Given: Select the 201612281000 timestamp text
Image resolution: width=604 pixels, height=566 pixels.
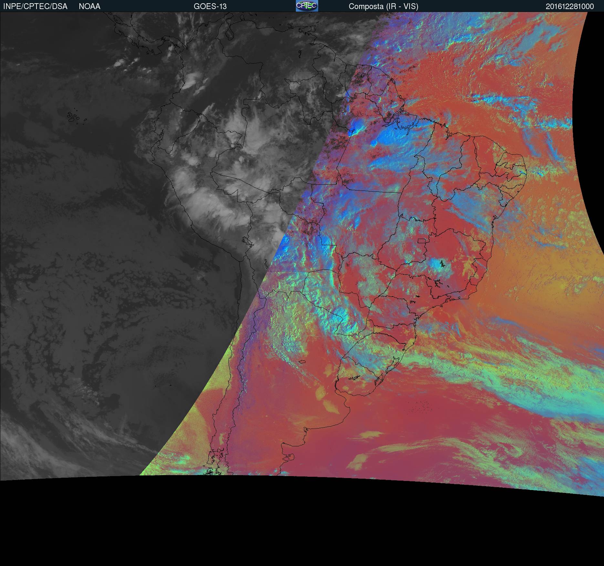Looking at the screenshot, I should [569, 6].
